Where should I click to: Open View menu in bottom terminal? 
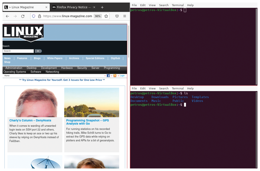tap(152, 89)
